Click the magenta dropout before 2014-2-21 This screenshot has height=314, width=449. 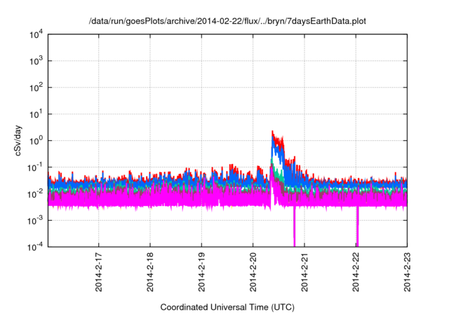(294, 226)
